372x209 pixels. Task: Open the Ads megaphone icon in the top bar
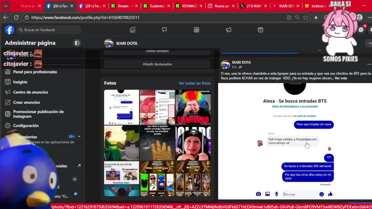[228, 30]
